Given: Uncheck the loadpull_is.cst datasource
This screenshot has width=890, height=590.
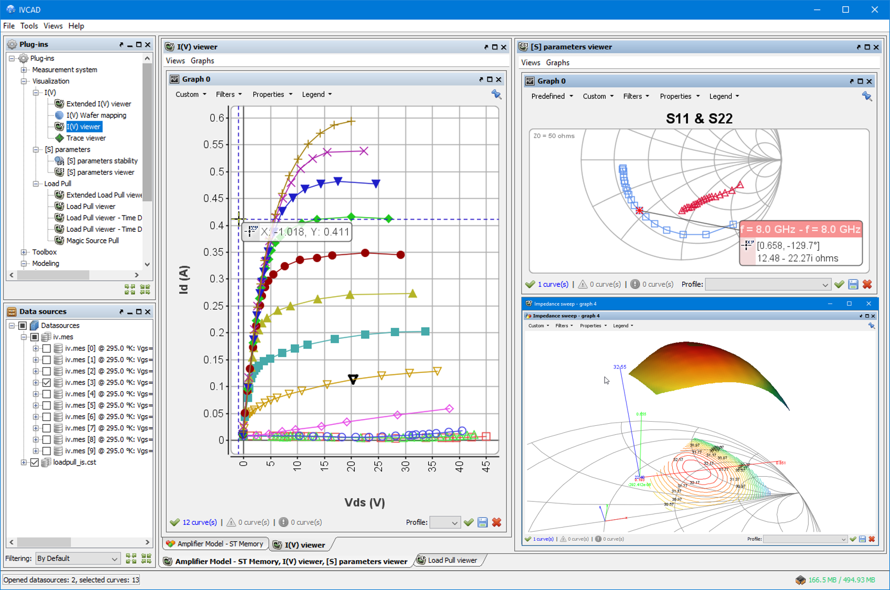Looking at the screenshot, I should (35, 463).
